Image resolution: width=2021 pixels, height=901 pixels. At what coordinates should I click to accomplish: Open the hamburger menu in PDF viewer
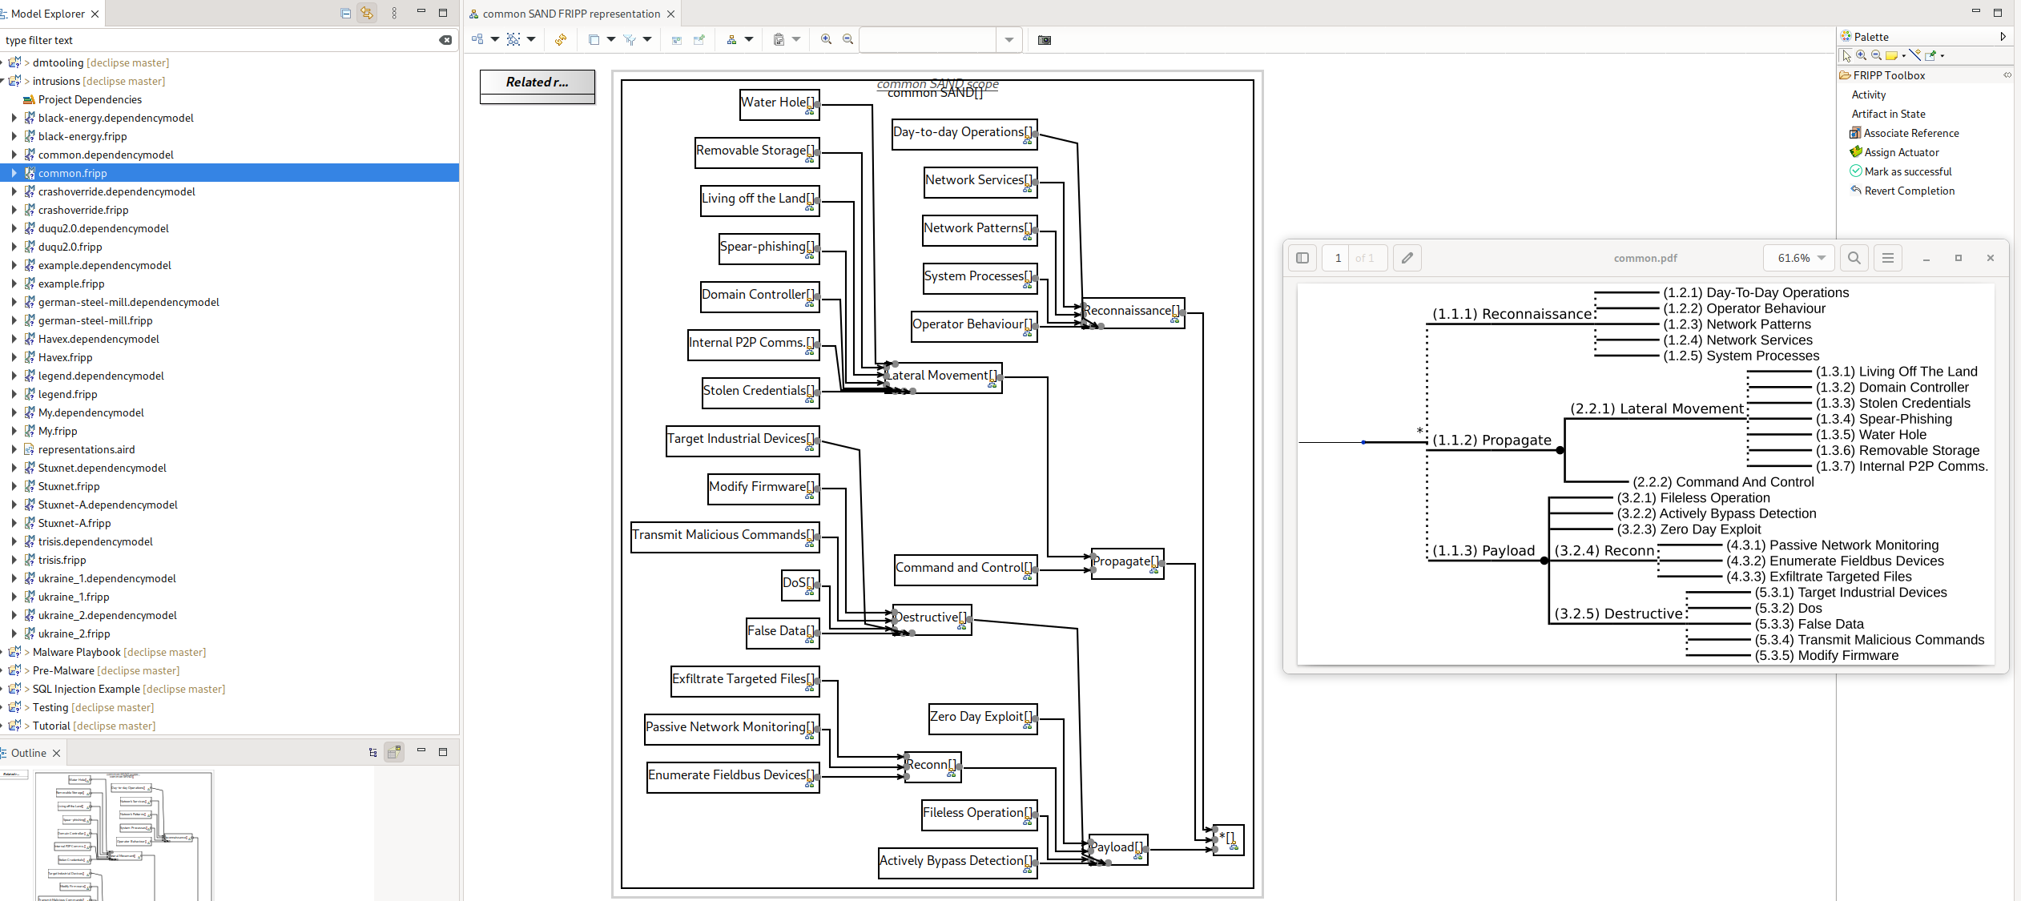click(1888, 258)
